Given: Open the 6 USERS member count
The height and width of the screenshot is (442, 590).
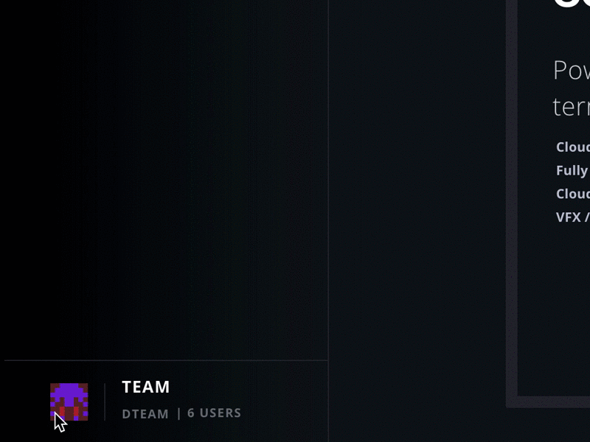Looking at the screenshot, I should click(214, 413).
